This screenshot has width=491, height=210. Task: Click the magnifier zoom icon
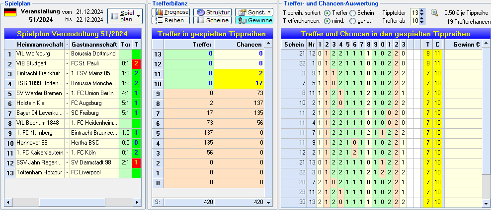click(434, 12)
